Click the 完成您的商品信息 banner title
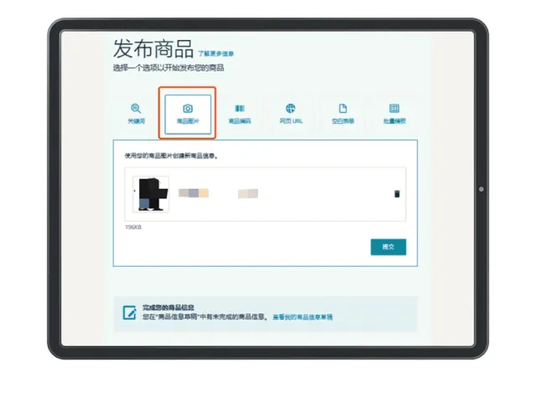 coord(168,308)
